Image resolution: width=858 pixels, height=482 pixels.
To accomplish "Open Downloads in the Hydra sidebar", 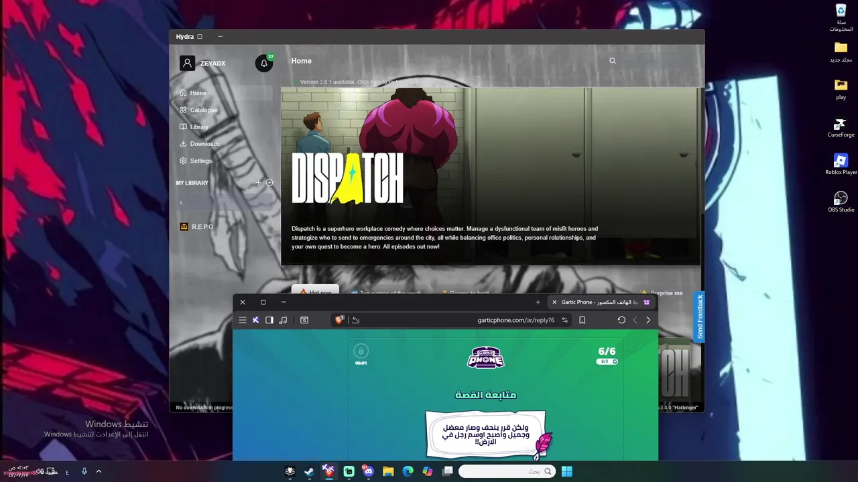I will [x=200, y=144].
